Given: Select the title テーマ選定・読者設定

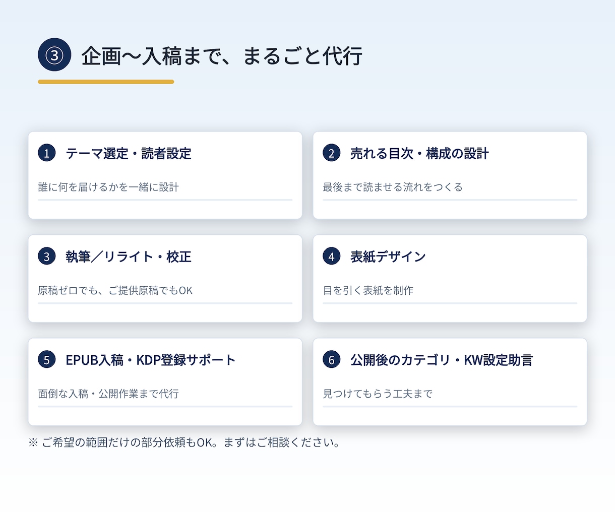Looking at the screenshot, I should [129, 153].
